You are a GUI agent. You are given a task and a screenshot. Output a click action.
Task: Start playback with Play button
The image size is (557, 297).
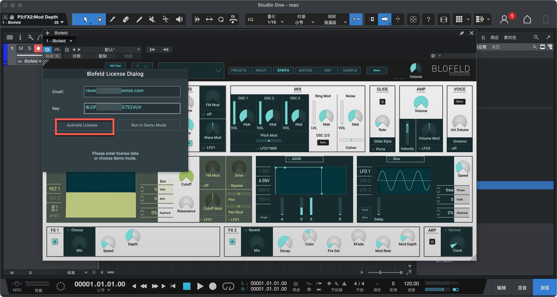tap(200, 286)
